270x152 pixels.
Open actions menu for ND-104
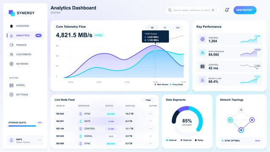point(151,129)
